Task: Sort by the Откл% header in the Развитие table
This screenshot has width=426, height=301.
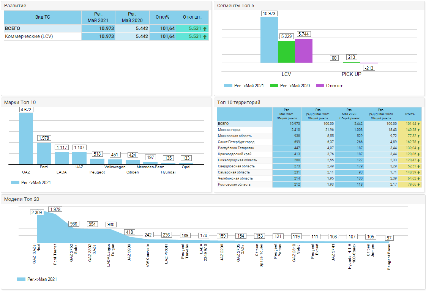Action: coord(163,17)
